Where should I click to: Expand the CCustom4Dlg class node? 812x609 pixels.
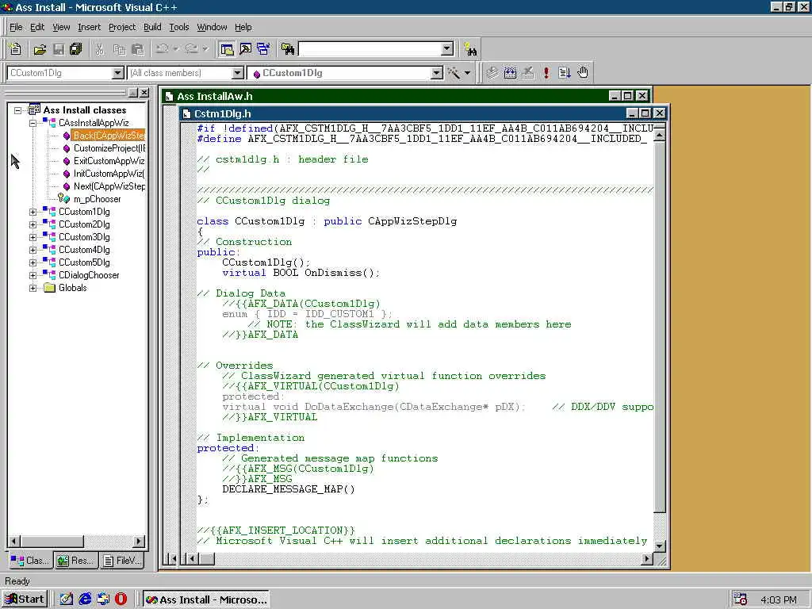[33, 250]
